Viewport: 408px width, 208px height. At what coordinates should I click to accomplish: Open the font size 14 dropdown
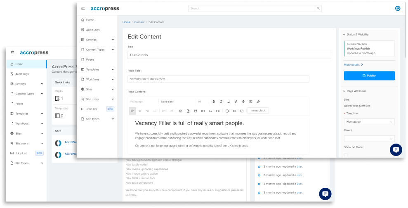tap(202, 102)
